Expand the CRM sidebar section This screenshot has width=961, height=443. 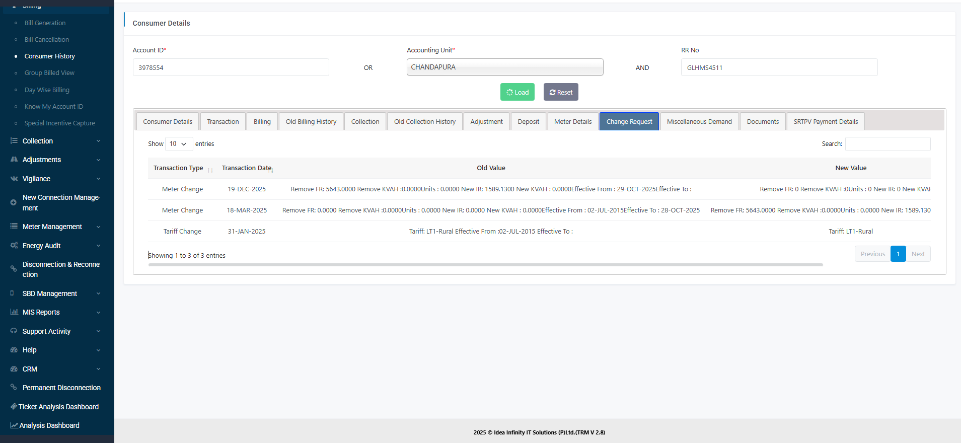(x=98, y=369)
